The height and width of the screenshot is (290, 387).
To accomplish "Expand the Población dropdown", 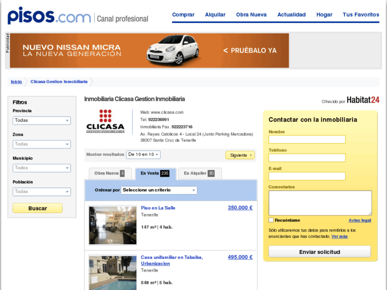I will pyautogui.click(x=42, y=192).
